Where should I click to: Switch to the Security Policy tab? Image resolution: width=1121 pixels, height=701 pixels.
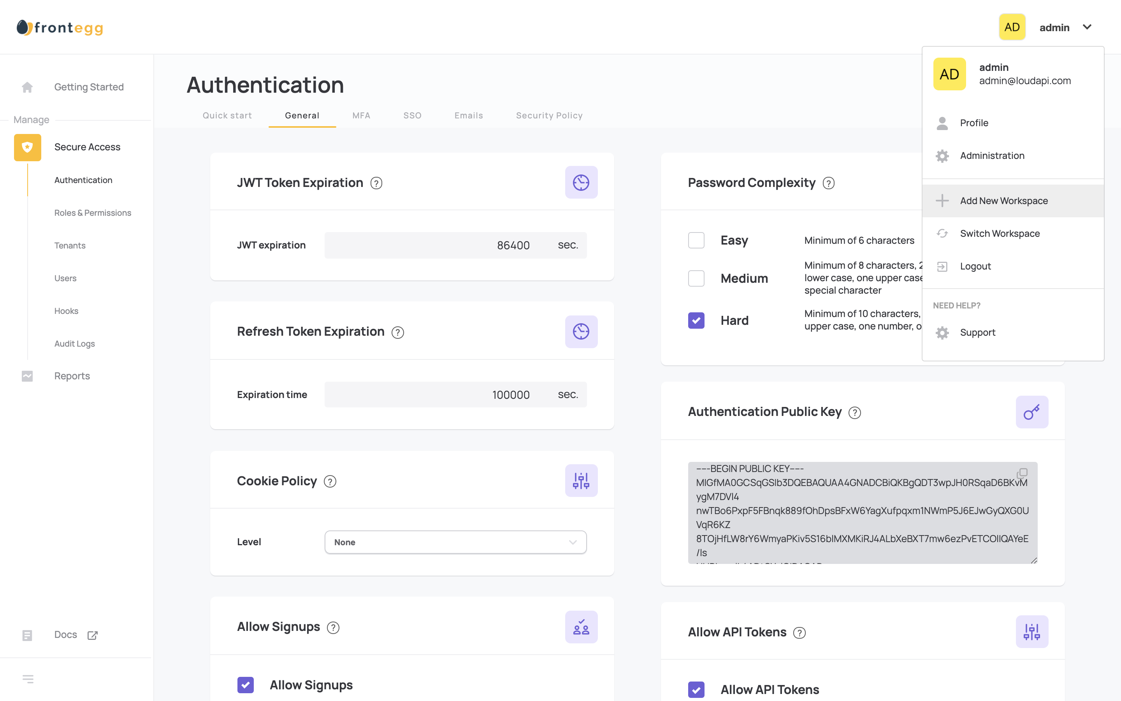[549, 115]
